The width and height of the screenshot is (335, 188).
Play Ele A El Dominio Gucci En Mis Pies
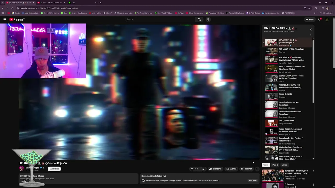click(x=288, y=69)
